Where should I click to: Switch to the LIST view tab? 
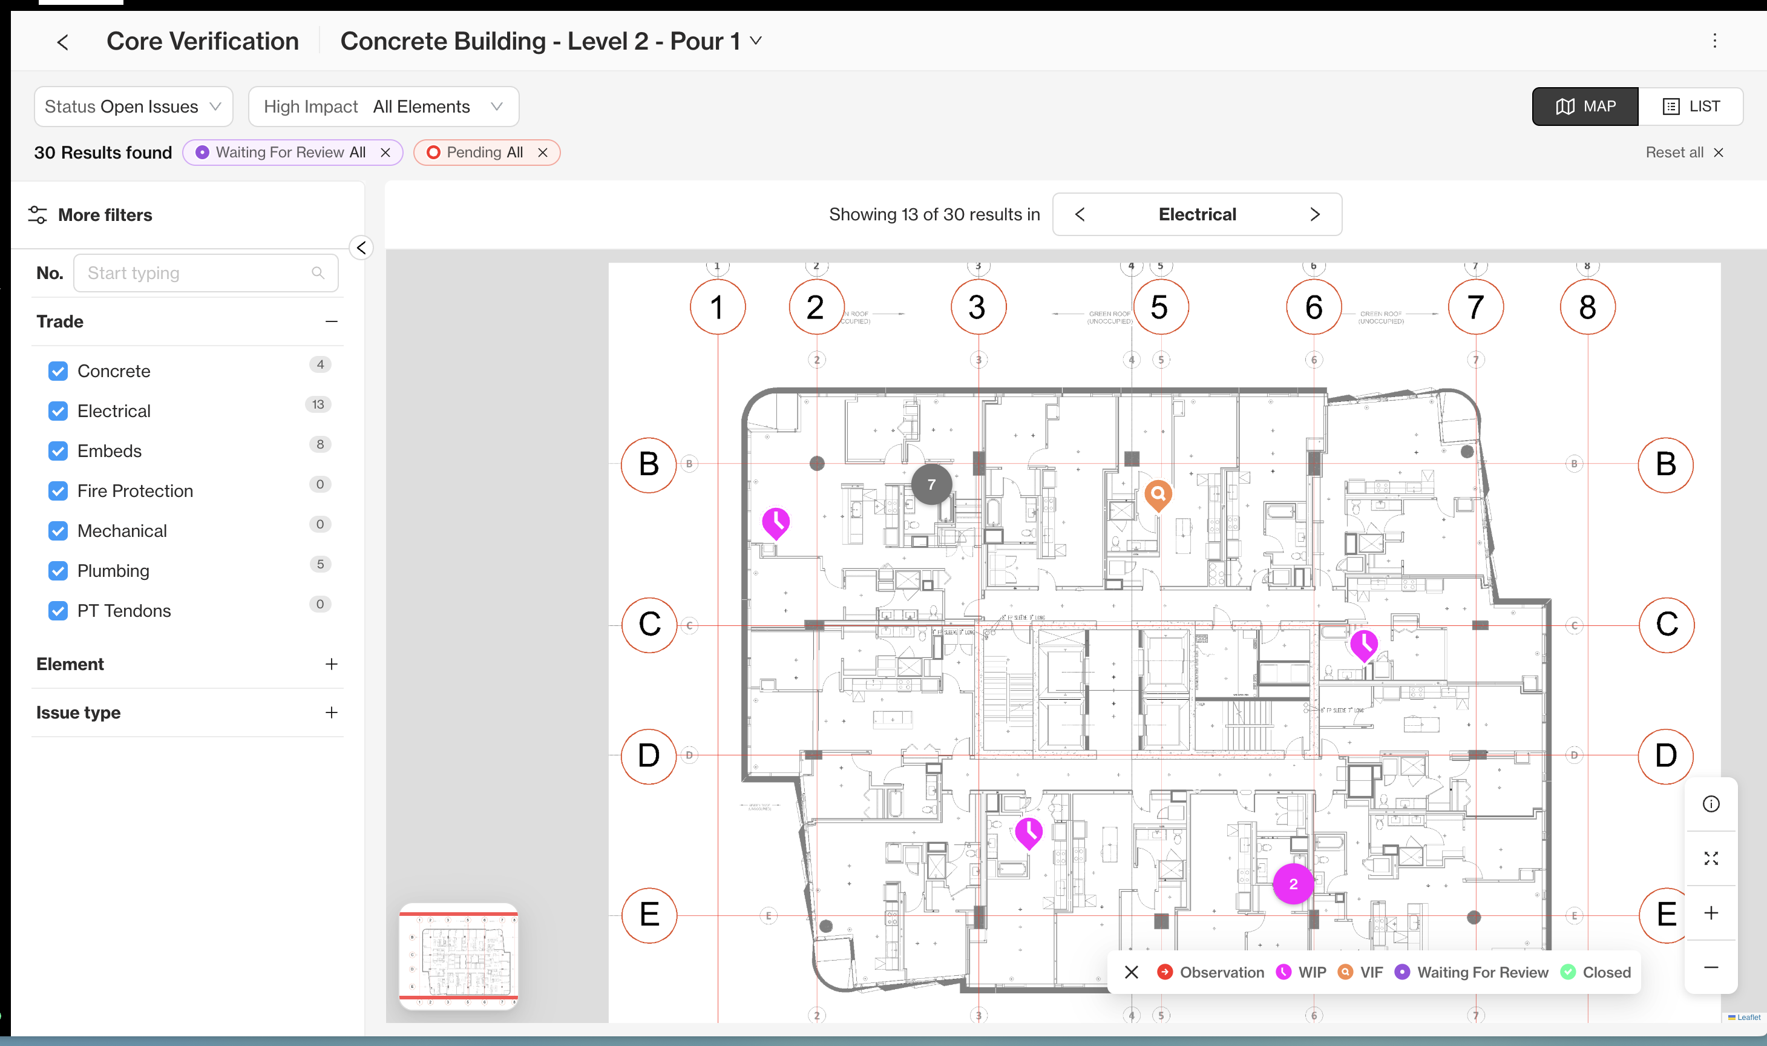click(x=1690, y=107)
